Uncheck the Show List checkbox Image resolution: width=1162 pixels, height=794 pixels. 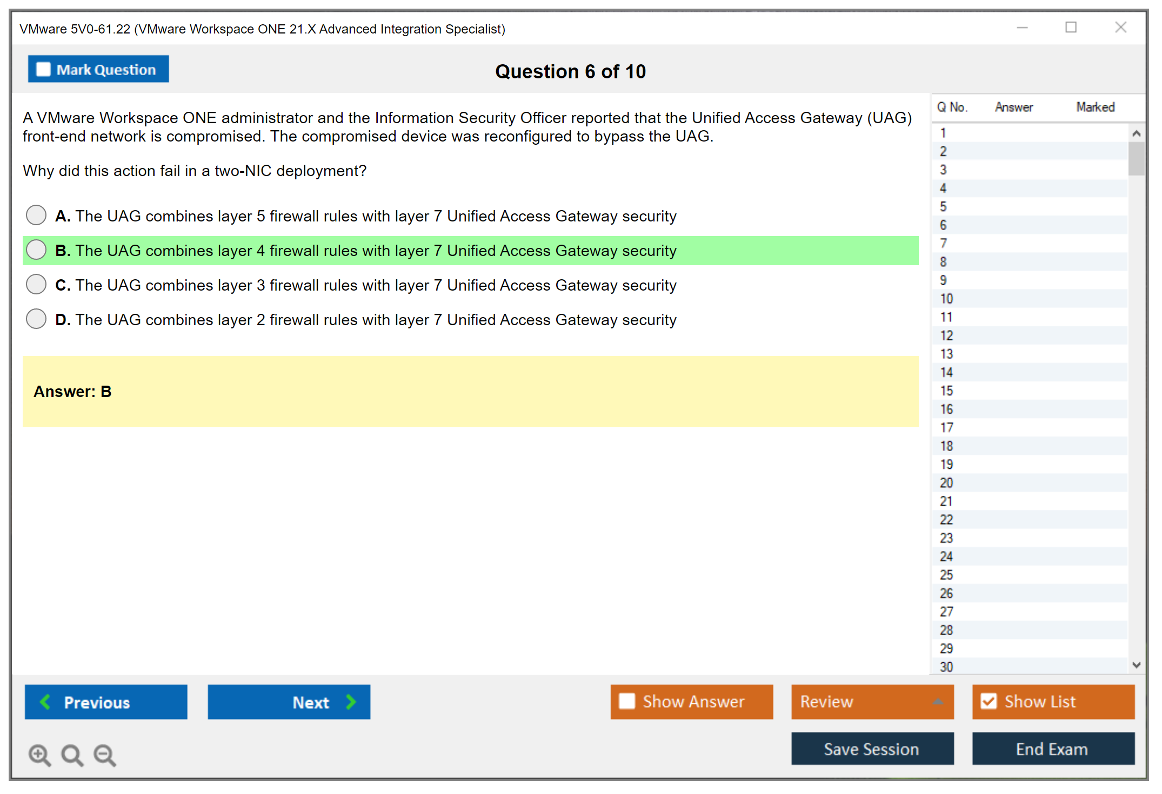point(989,701)
